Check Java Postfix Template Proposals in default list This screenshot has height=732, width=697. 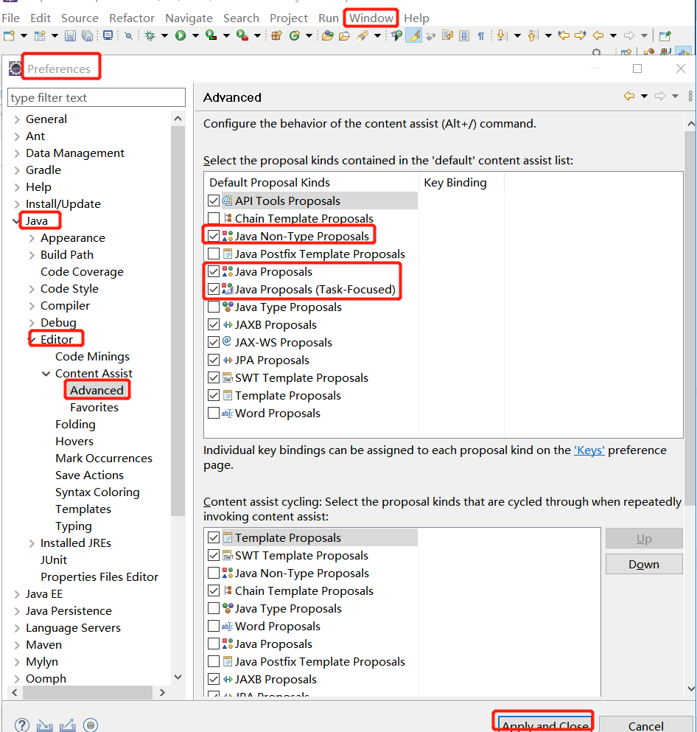tap(214, 254)
